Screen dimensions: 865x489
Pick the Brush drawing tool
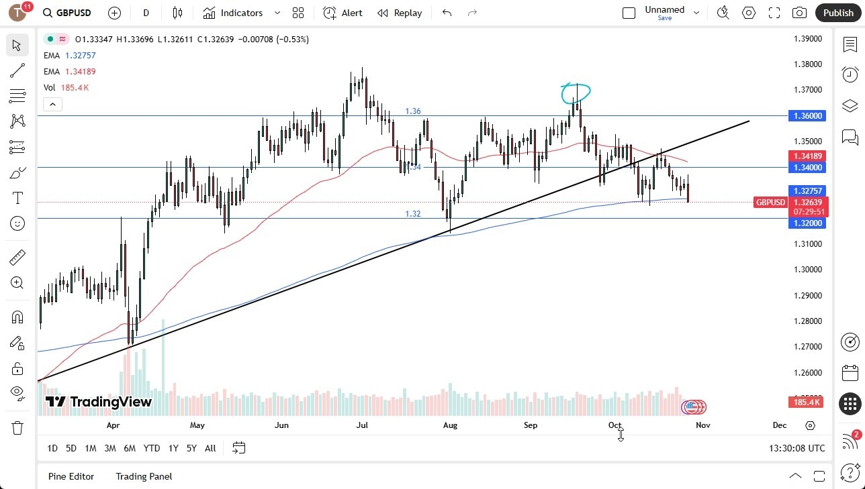[x=17, y=172]
